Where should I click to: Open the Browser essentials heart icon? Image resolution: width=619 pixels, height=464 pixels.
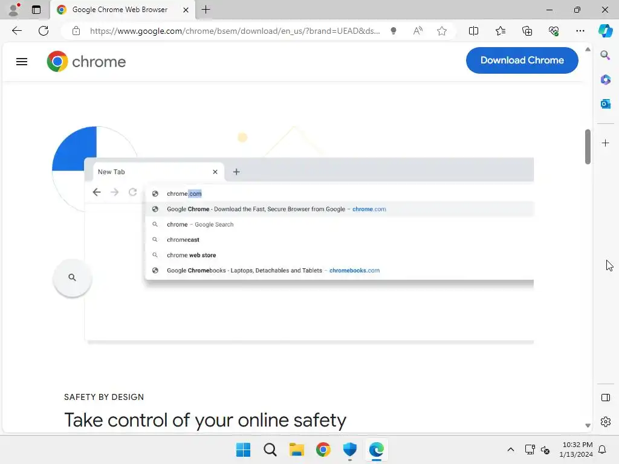click(x=554, y=31)
